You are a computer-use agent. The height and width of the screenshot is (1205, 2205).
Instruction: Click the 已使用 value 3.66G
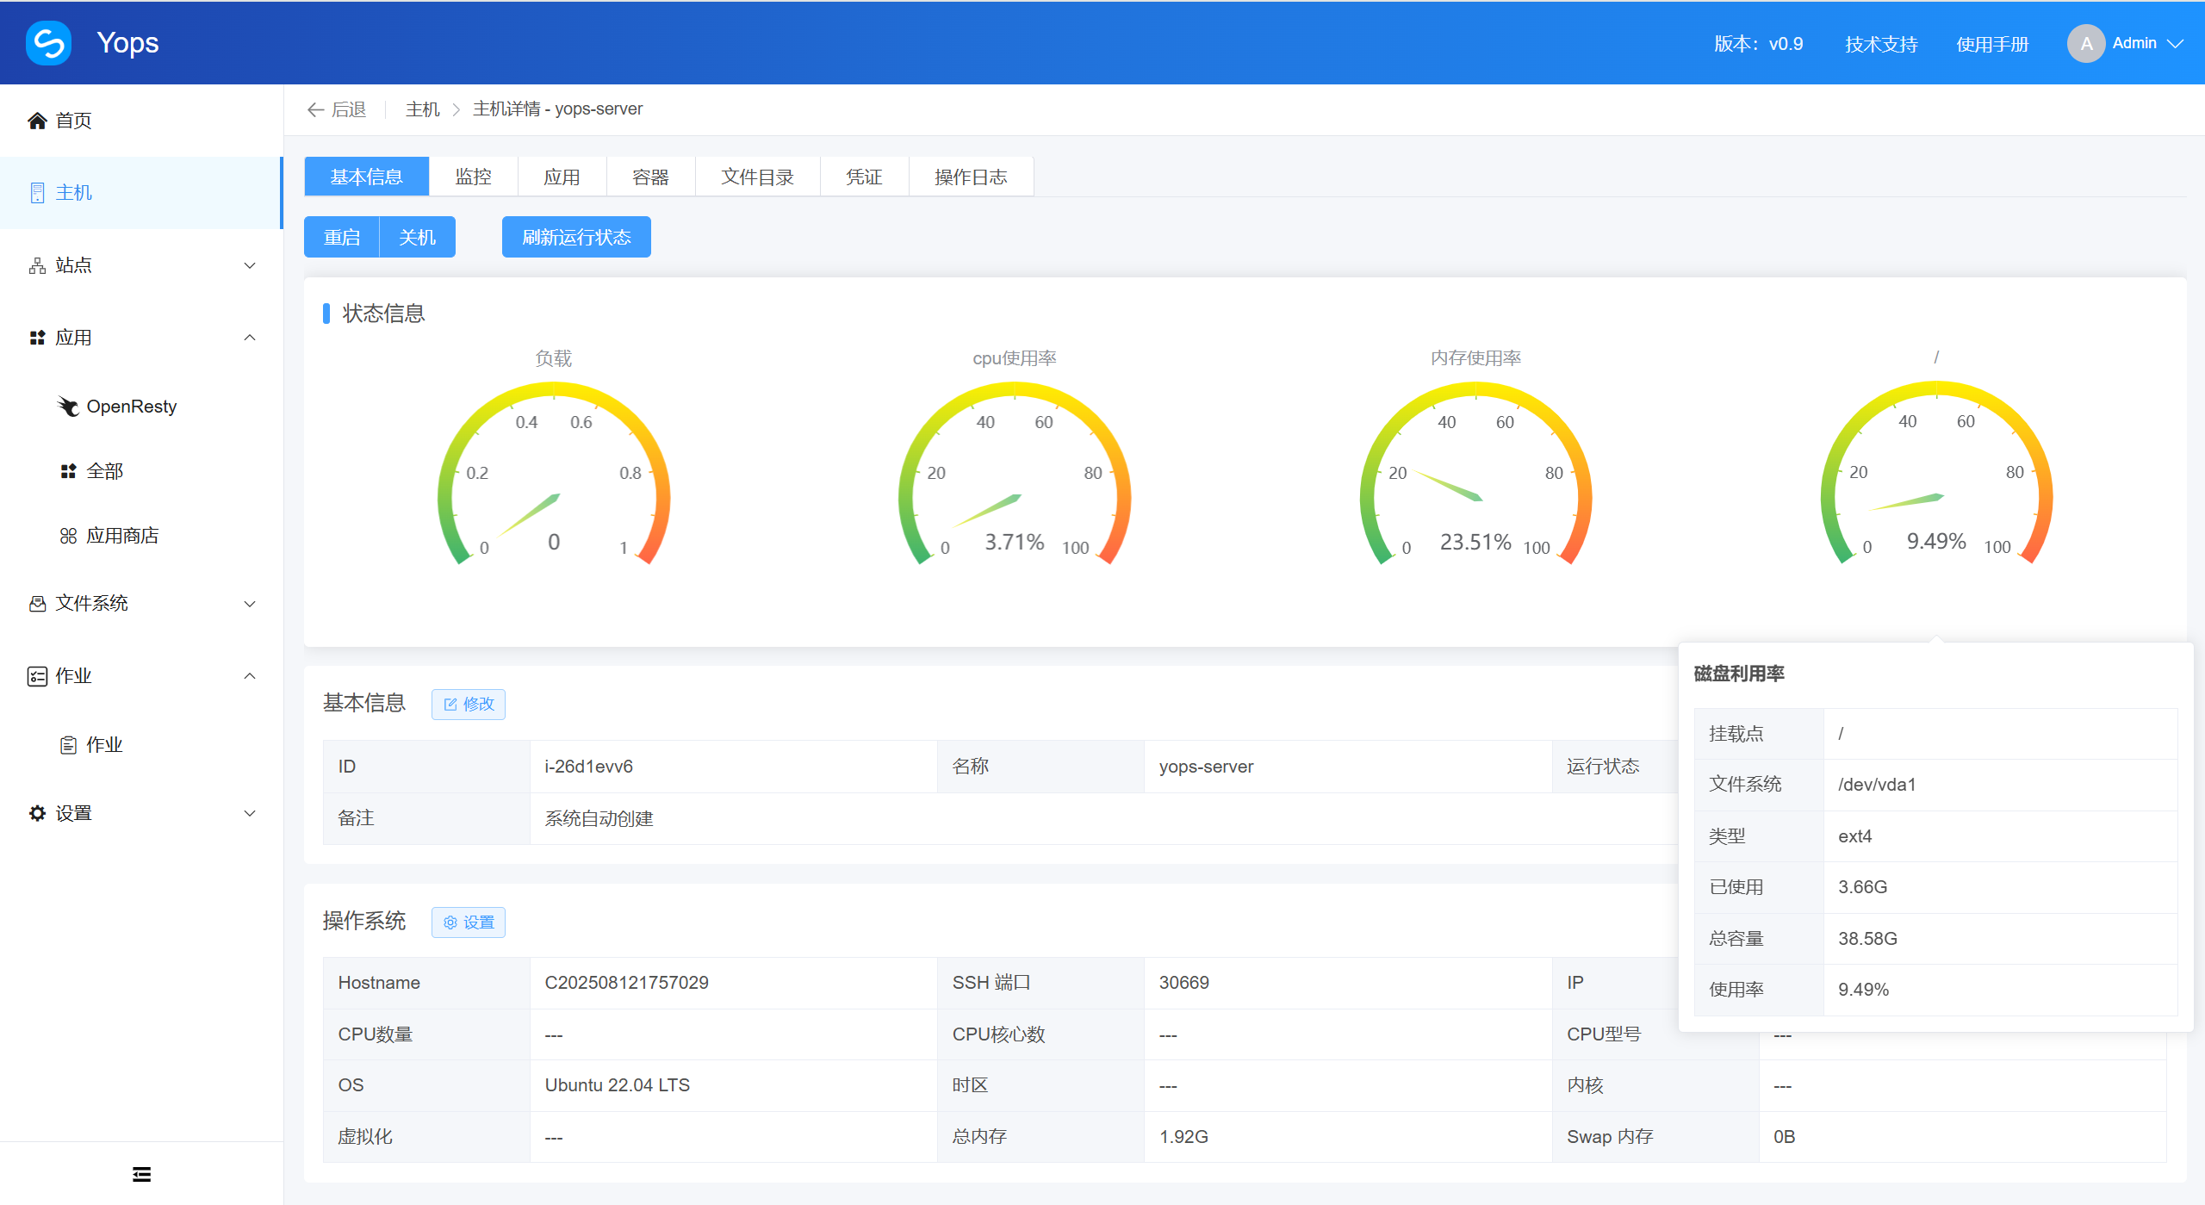coord(1863,887)
